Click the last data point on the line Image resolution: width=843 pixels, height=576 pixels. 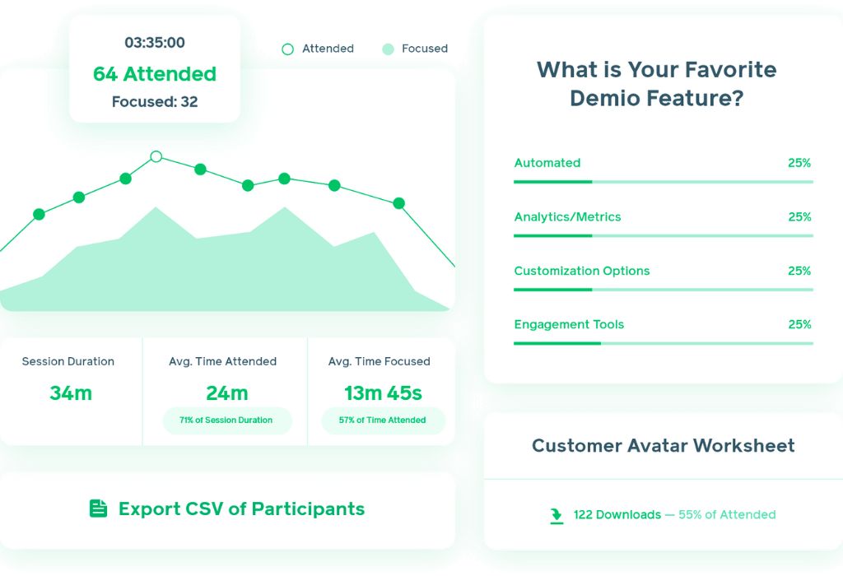399,202
